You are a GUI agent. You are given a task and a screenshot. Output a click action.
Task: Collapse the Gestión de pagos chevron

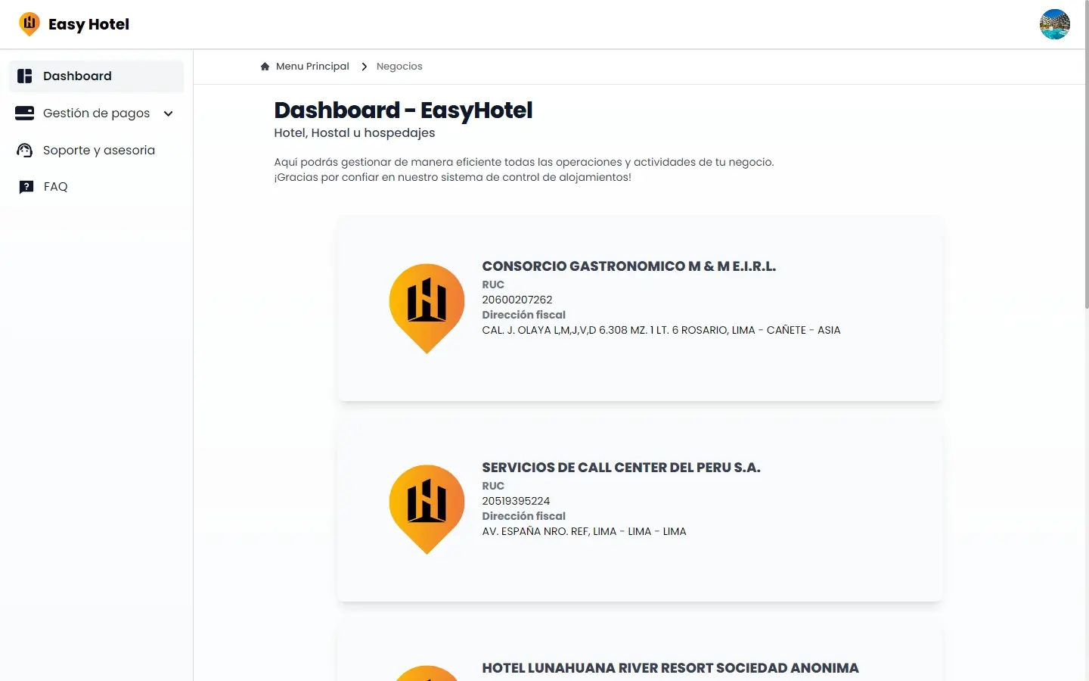pyautogui.click(x=166, y=113)
